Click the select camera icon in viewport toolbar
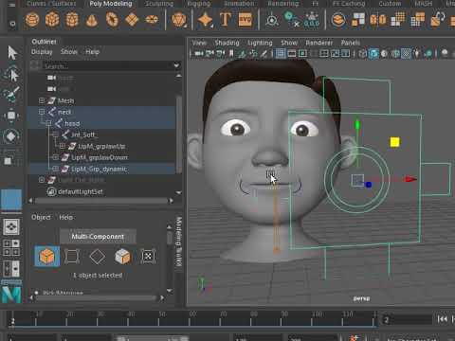 pos(199,54)
